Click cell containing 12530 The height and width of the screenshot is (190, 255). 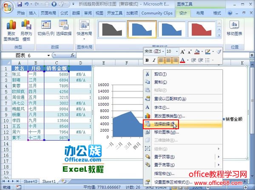(x=57, y=115)
